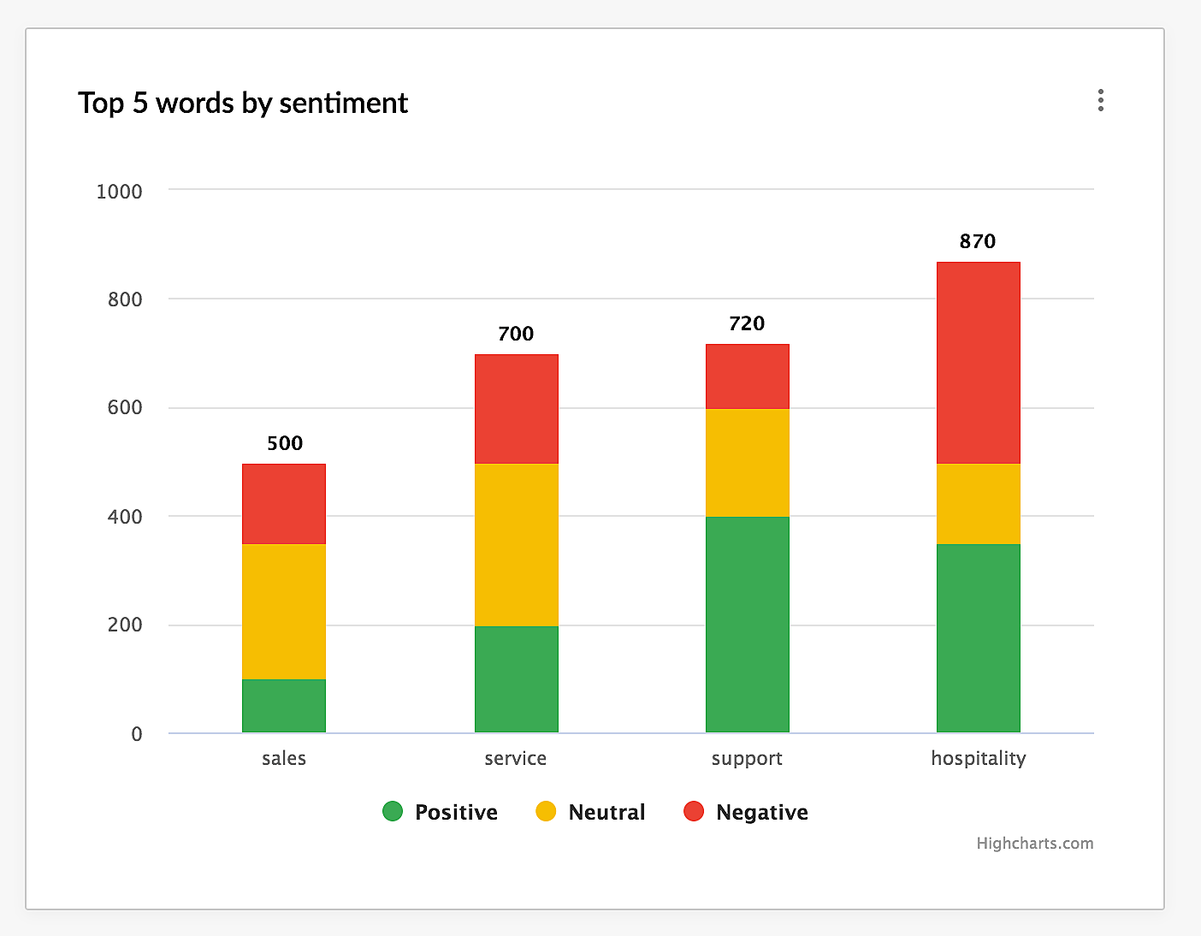Image resolution: width=1201 pixels, height=936 pixels.
Task: Select the green Positive segment of service bar
Action: point(516,679)
